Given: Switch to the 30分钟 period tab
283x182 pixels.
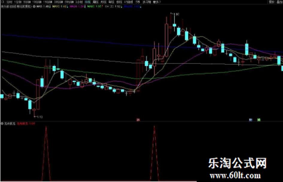Looking at the screenshot, I should click(59, 2).
